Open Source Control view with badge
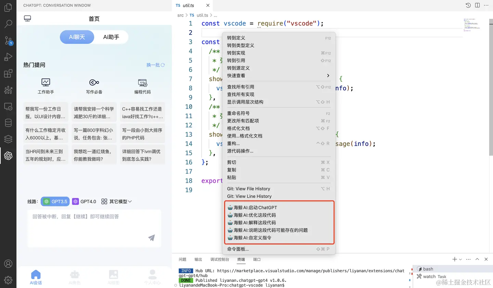 pos(8,40)
